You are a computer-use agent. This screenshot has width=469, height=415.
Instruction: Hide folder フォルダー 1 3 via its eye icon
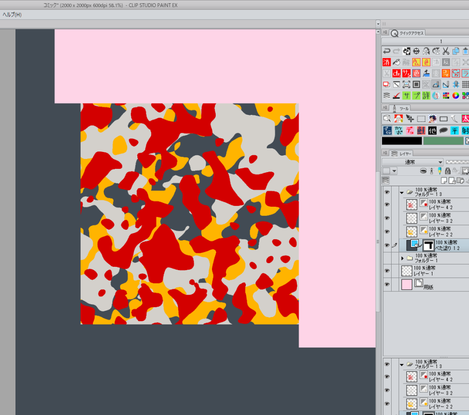[387, 192]
